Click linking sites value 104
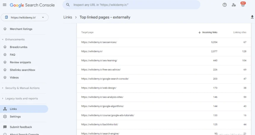The image size is (255, 135). coord(244,61)
